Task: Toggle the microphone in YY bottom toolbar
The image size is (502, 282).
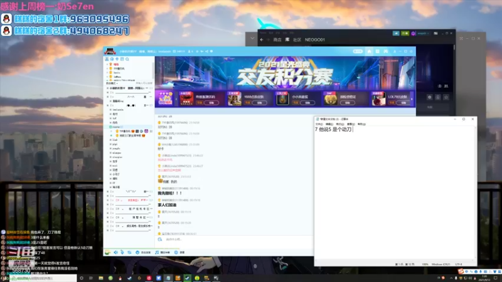Action: click(x=122, y=253)
